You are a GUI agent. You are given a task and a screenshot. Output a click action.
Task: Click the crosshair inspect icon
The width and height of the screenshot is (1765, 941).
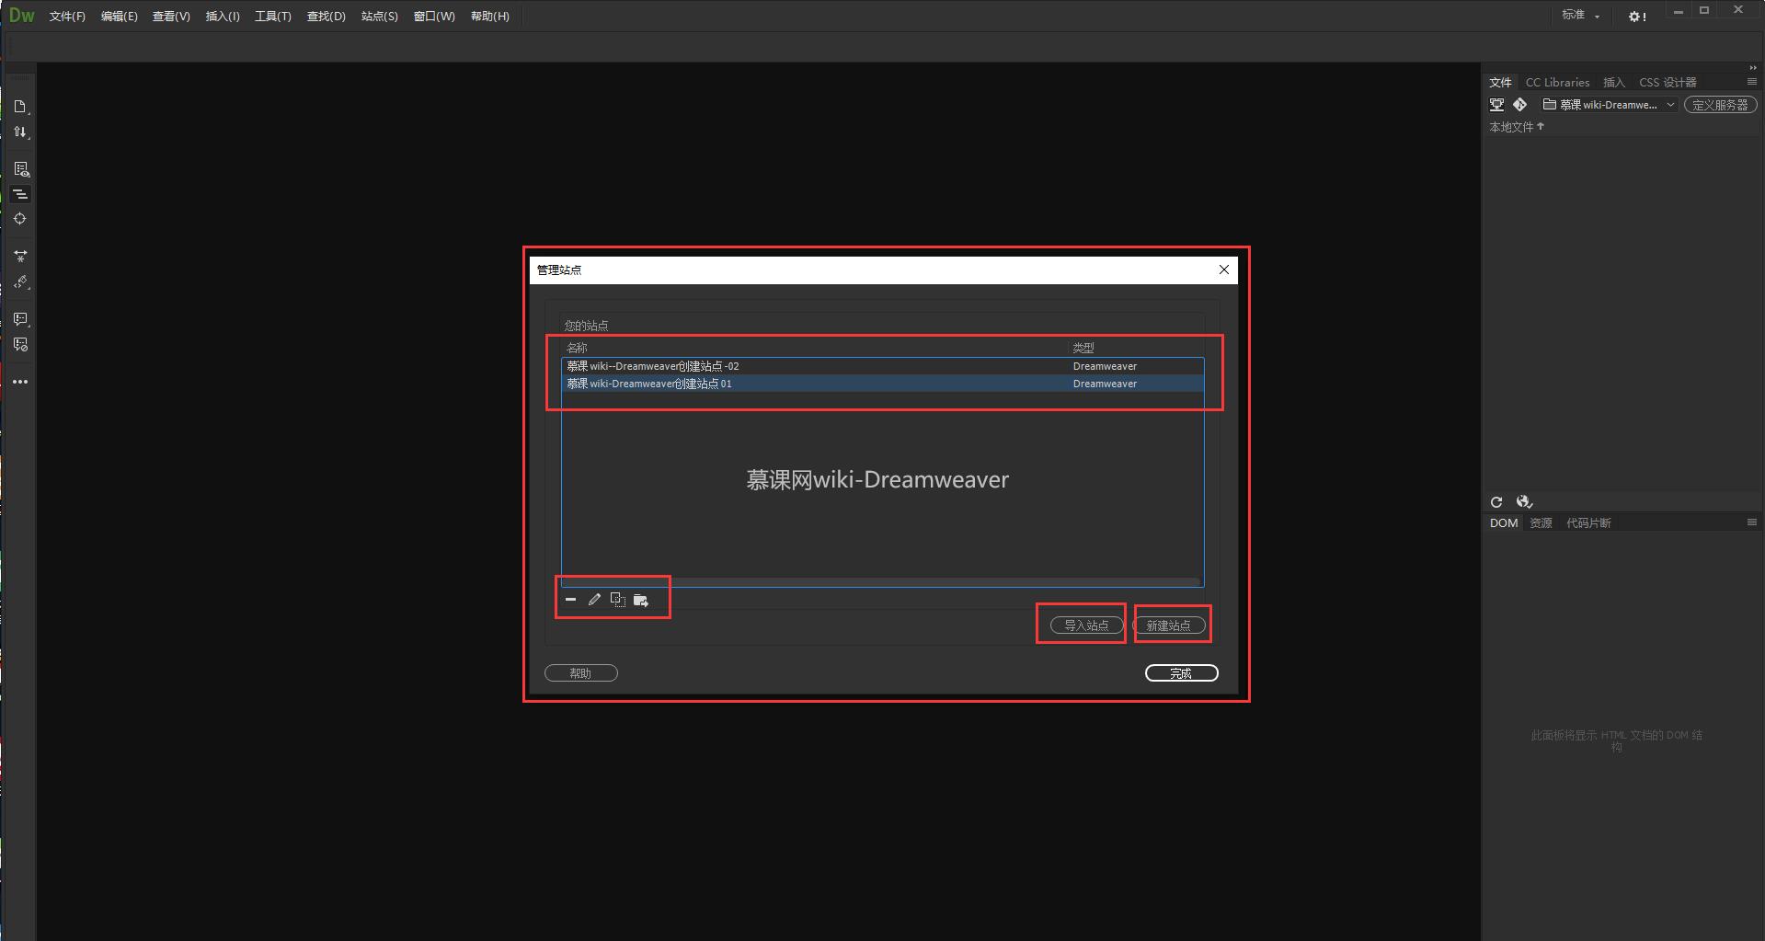tap(20, 219)
